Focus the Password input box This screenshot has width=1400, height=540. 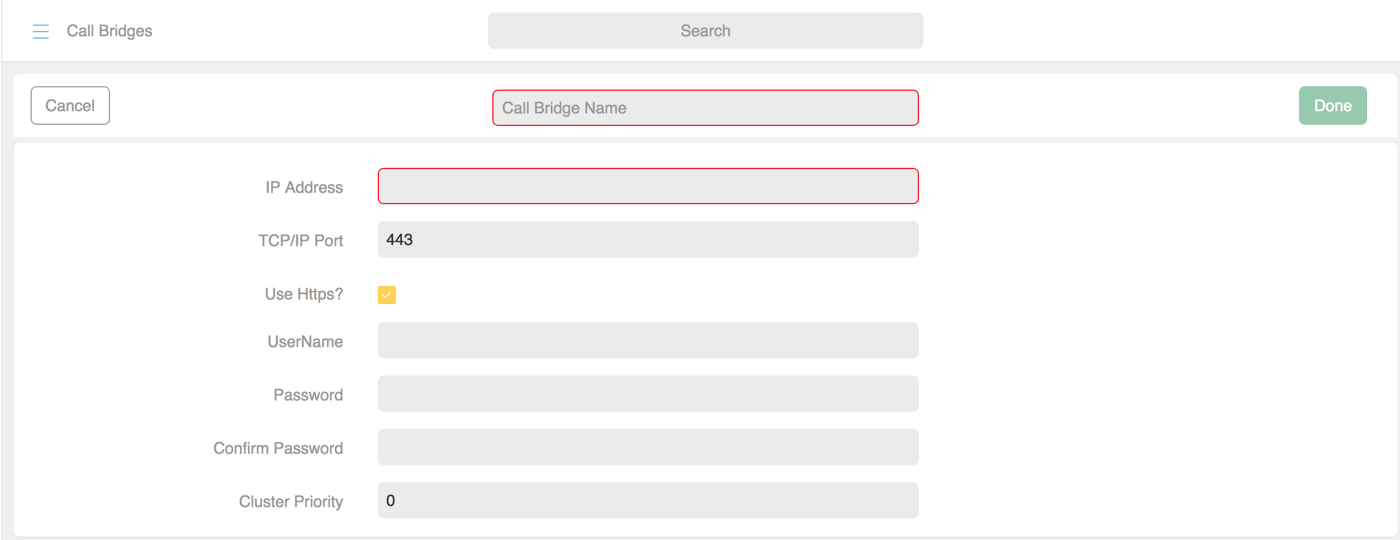[648, 394]
